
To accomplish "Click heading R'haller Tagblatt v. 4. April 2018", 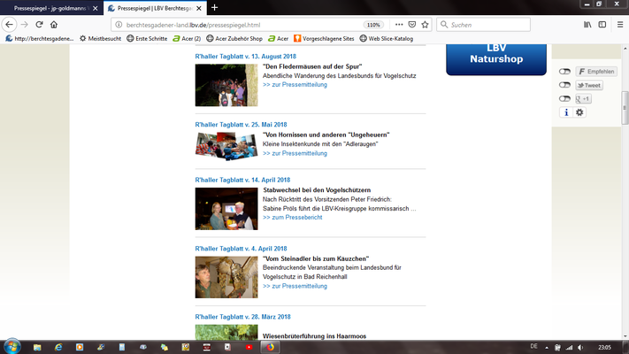I will point(241,249).
